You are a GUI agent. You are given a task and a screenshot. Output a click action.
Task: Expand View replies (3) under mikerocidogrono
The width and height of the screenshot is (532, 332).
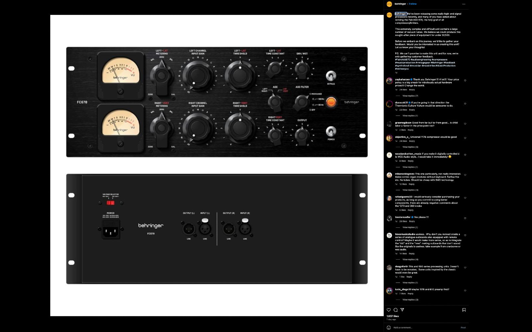click(410, 190)
